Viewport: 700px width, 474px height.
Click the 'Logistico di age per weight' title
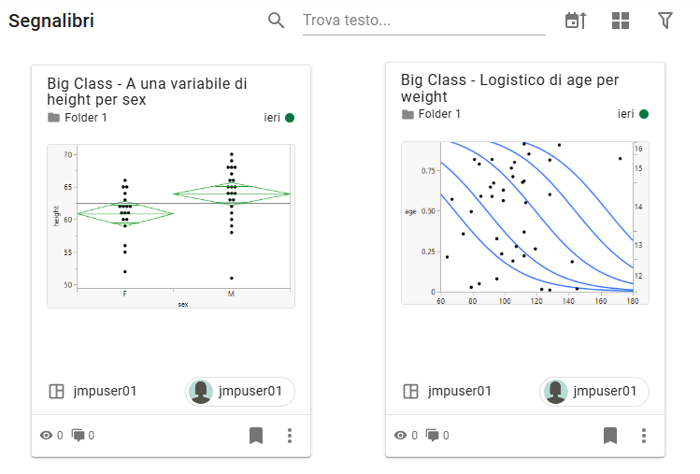(509, 88)
